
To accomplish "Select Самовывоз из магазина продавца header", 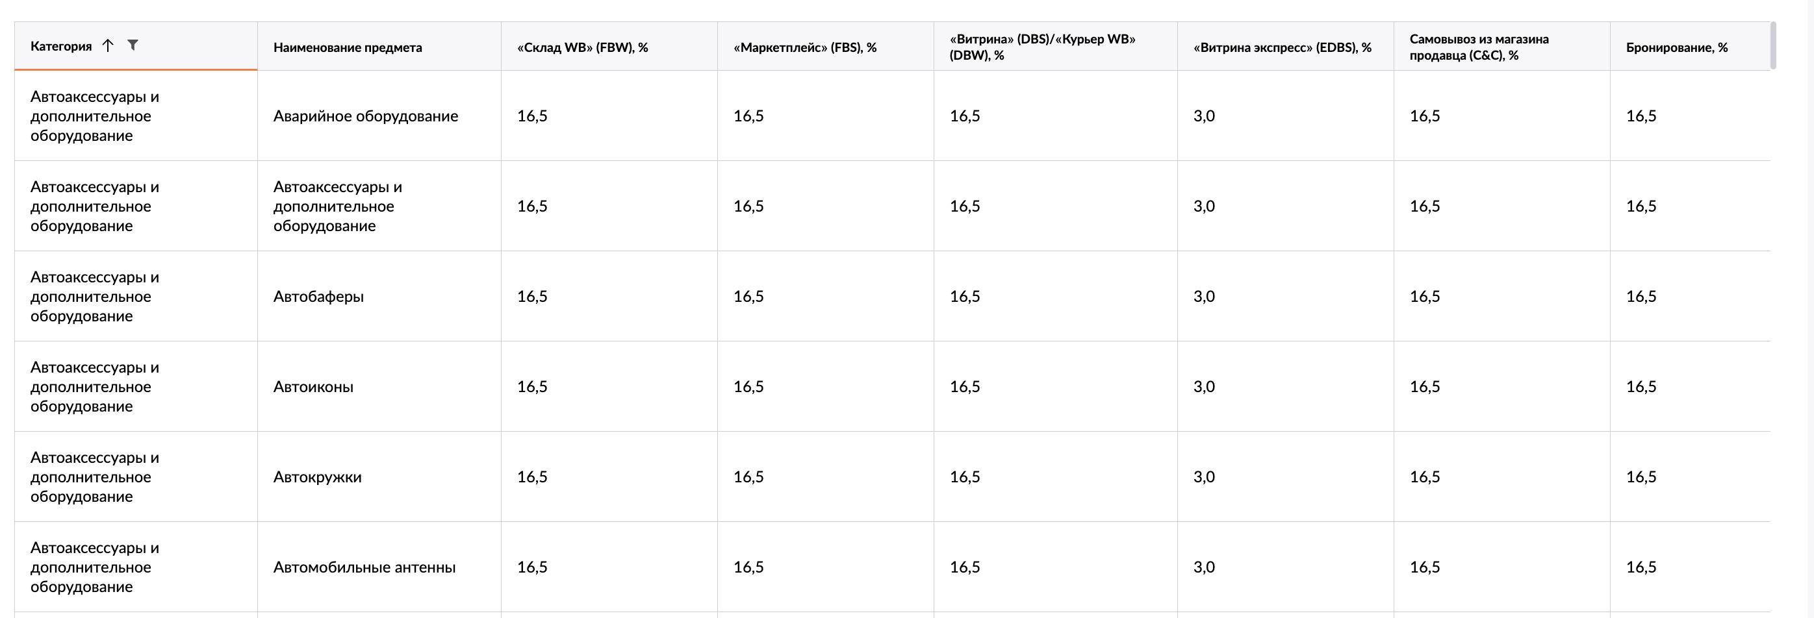I will [1479, 47].
